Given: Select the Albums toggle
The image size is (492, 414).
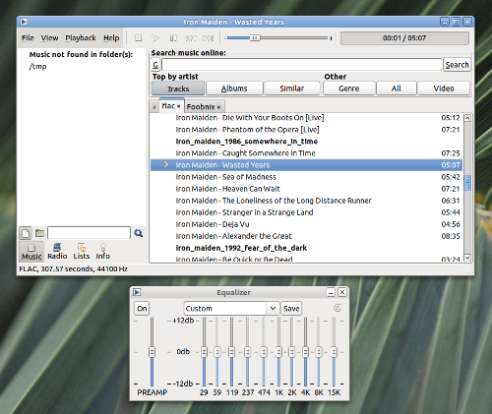Looking at the screenshot, I should coord(234,89).
